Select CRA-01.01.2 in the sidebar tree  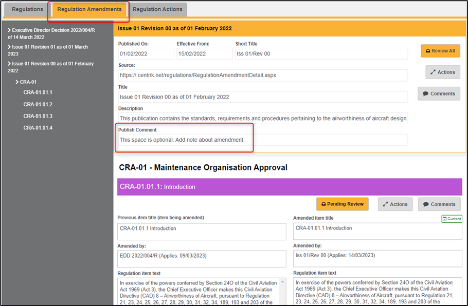click(x=38, y=104)
